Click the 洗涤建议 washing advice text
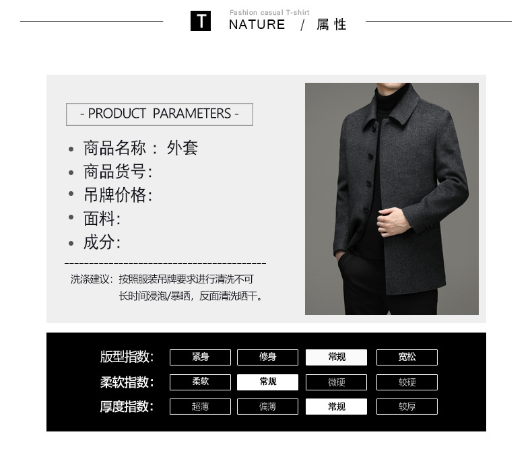532x451 pixels. coord(166,287)
